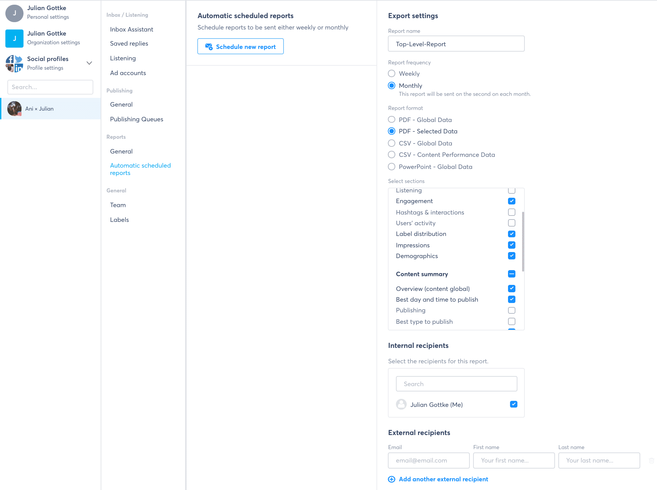Click envelope icon in Schedule new report

pyautogui.click(x=209, y=47)
